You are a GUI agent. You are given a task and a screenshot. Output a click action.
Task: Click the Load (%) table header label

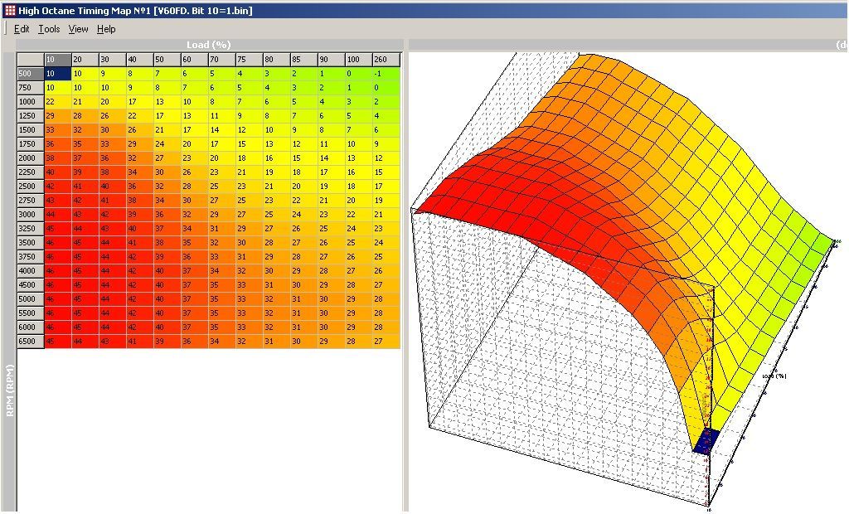pos(209,45)
